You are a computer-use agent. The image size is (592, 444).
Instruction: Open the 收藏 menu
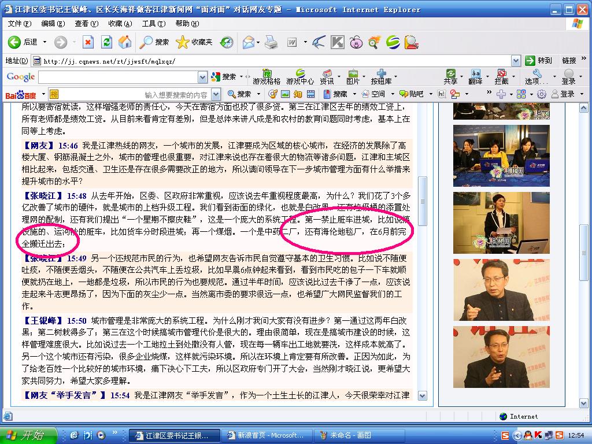tap(120, 24)
